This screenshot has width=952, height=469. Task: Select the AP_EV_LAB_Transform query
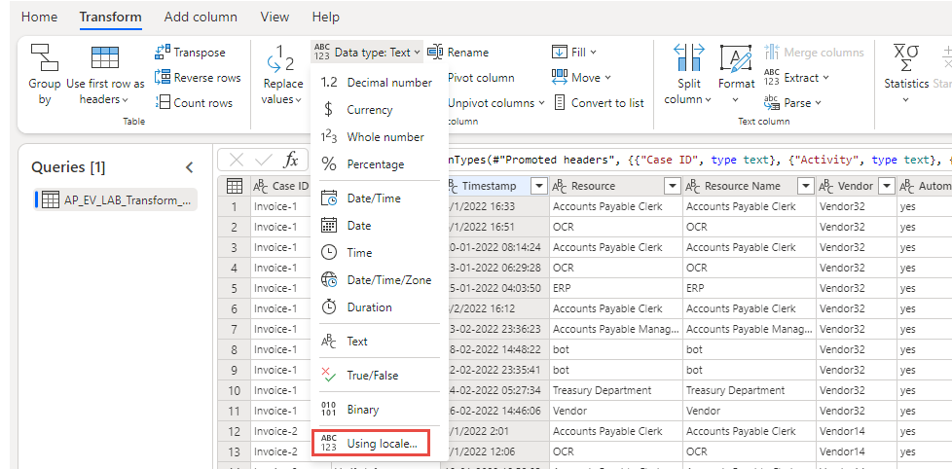coord(116,199)
